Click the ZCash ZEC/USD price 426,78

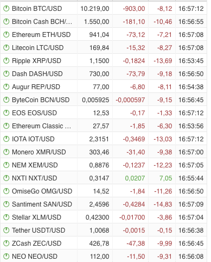99,244
